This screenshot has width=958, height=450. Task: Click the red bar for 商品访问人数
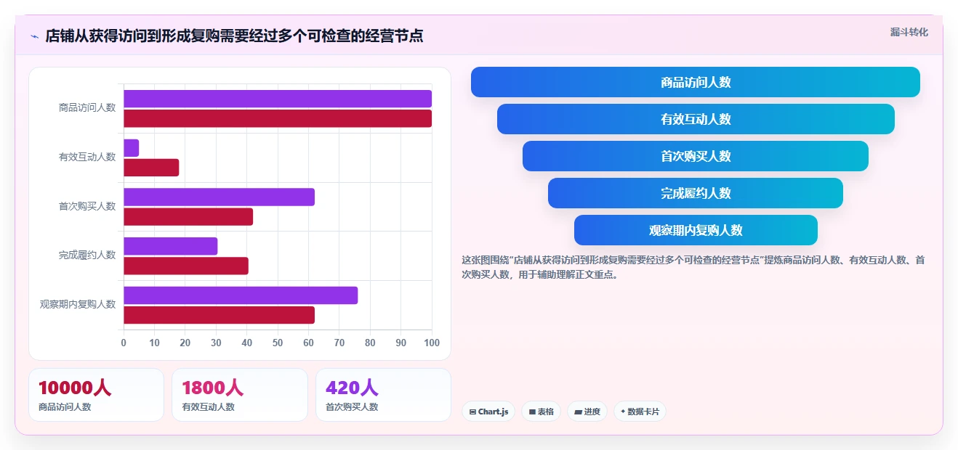pos(278,118)
